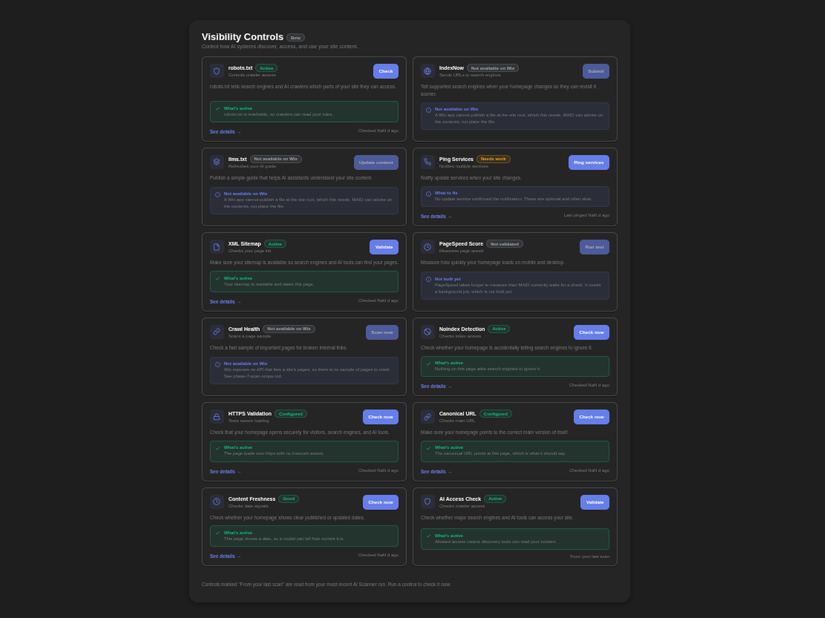This screenshot has height=618, width=825.
Task: Click the Visibility Controls heading
Action: click(x=242, y=37)
